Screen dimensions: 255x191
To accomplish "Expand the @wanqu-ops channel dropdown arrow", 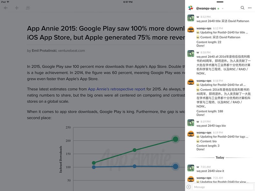I will coord(222,9).
